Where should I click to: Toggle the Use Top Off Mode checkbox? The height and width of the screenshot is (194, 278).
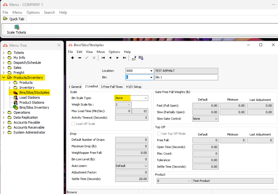(x=159, y=134)
